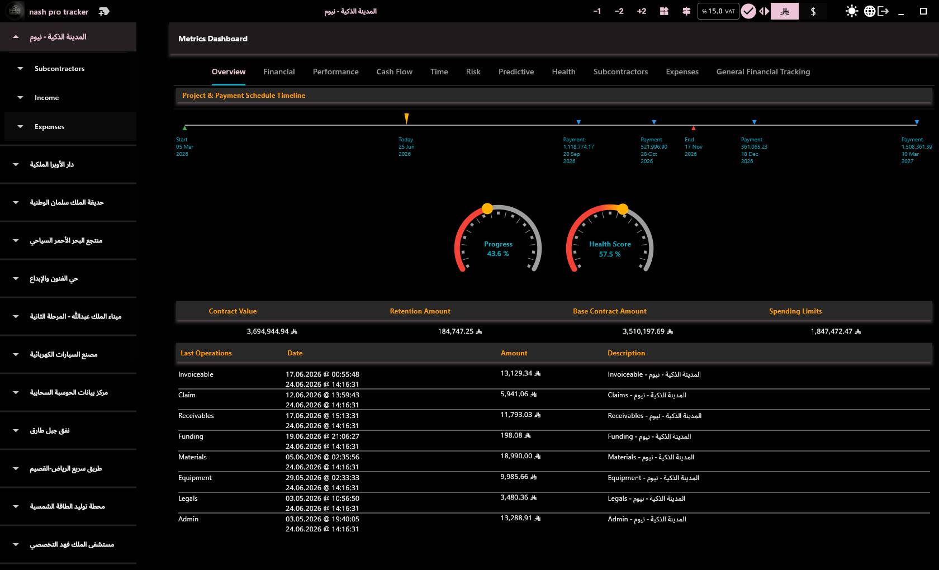Select the Saudi Riyal currency toggle
This screenshot has width=939, height=570.
click(x=785, y=11)
